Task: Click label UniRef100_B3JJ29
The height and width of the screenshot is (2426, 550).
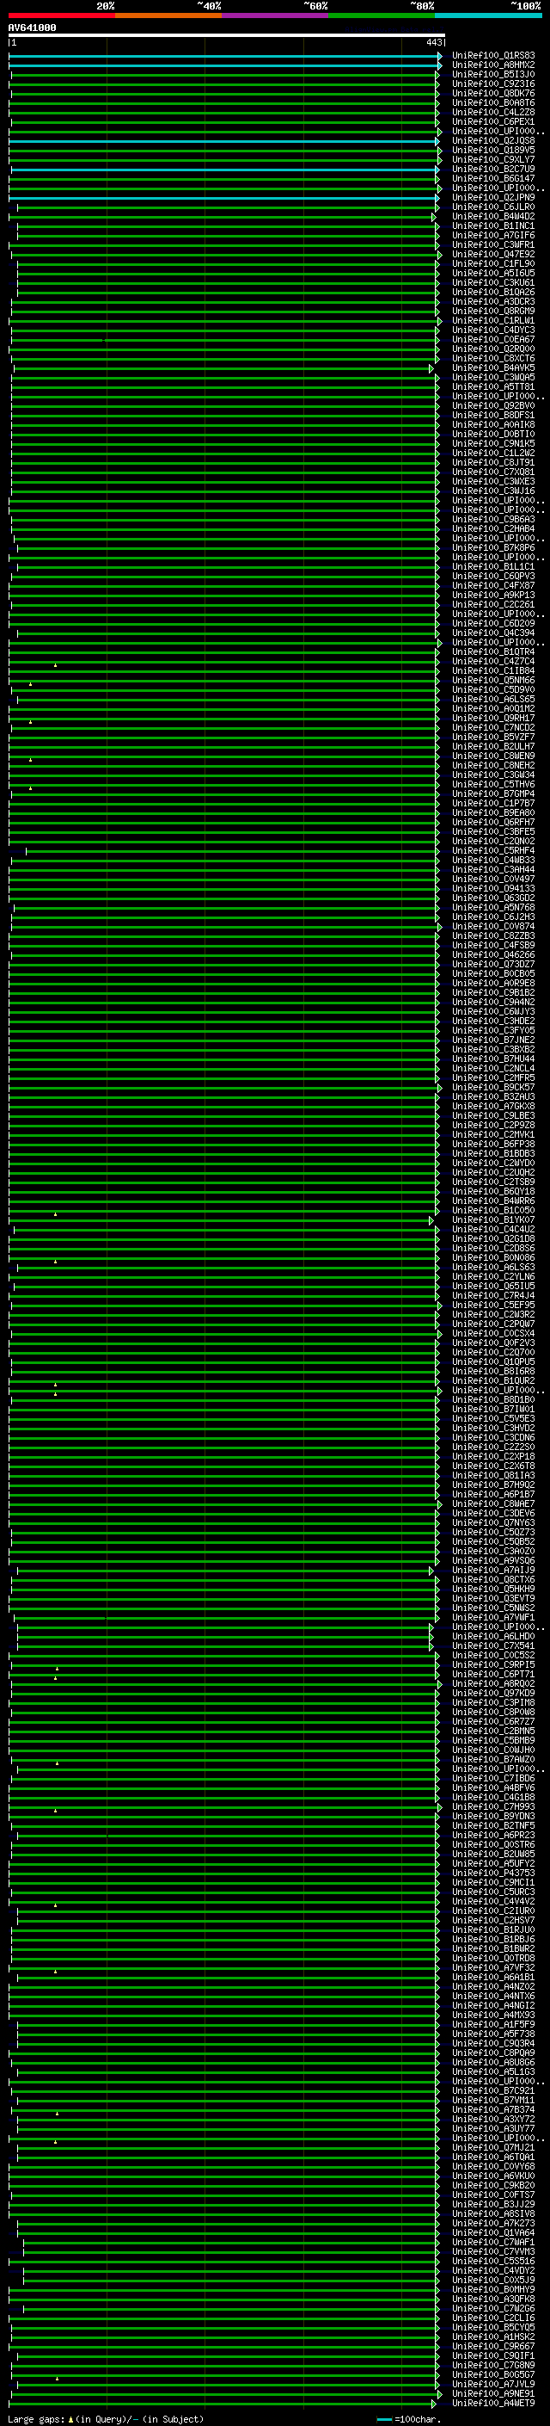Action: [x=493, y=2205]
